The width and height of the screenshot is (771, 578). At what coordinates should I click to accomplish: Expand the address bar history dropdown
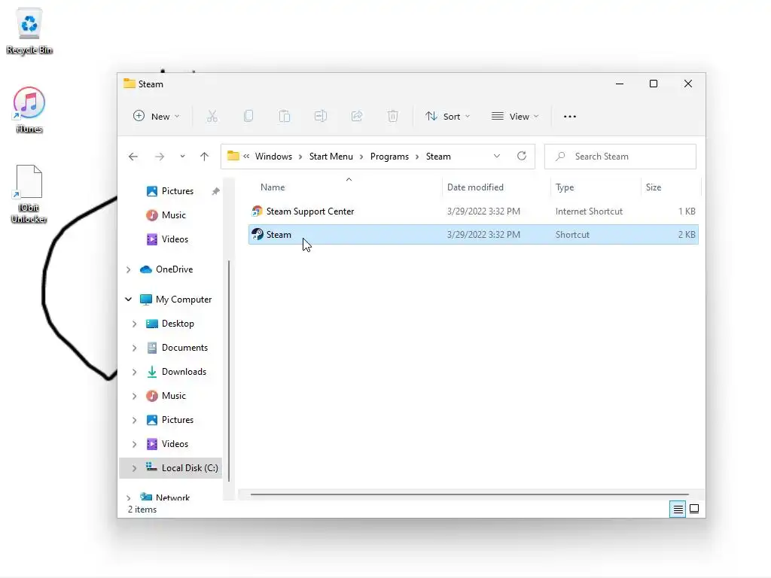pyautogui.click(x=497, y=156)
